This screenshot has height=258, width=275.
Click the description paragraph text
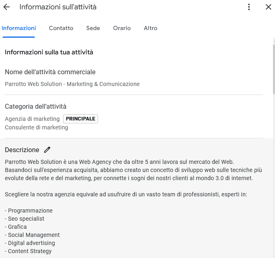coord(133,170)
